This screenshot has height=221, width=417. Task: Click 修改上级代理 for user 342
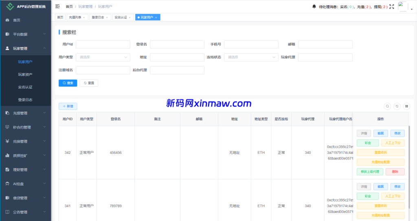click(x=370, y=171)
